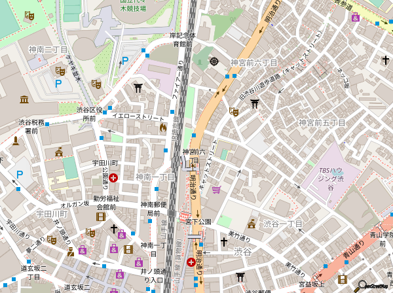The width and height of the screenshot is (393, 293).
Task: Select the shopping cart marketplace icon
Action: coord(216,189)
